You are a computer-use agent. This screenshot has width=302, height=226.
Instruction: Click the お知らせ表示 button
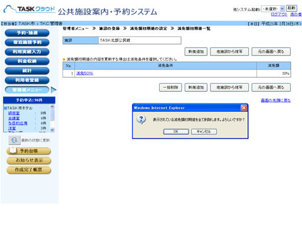pos(29,160)
